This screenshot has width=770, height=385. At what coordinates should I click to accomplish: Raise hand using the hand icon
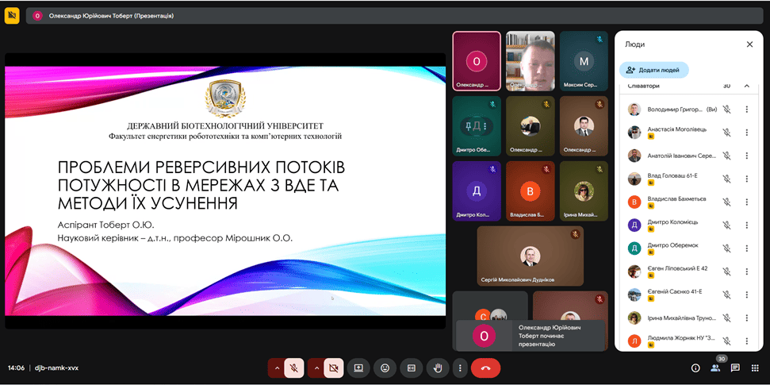[436, 368]
